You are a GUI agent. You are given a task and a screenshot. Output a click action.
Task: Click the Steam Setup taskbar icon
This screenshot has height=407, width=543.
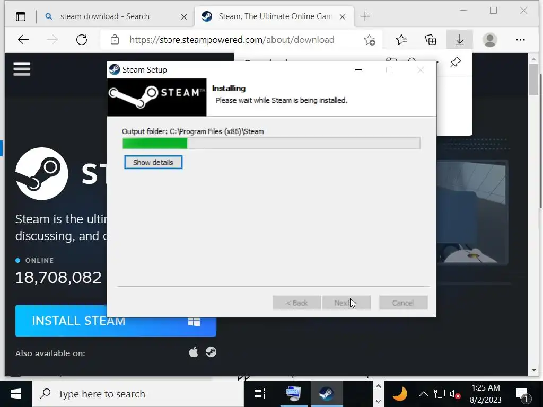[x=326, y=394]
